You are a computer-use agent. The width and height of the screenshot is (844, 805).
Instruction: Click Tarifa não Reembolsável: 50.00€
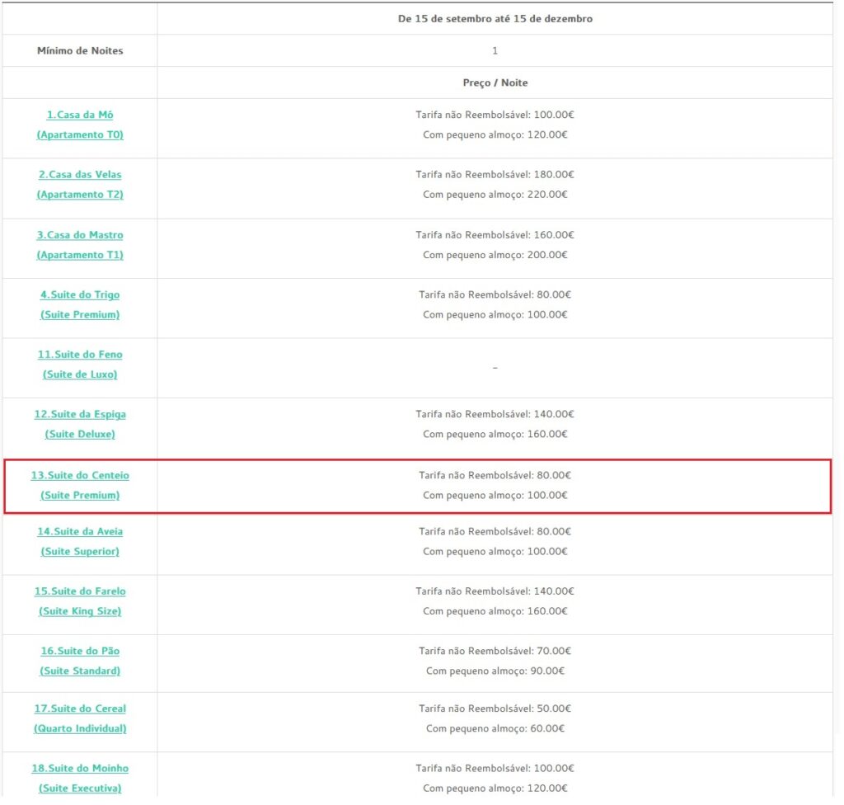click(x=495, y=708)
